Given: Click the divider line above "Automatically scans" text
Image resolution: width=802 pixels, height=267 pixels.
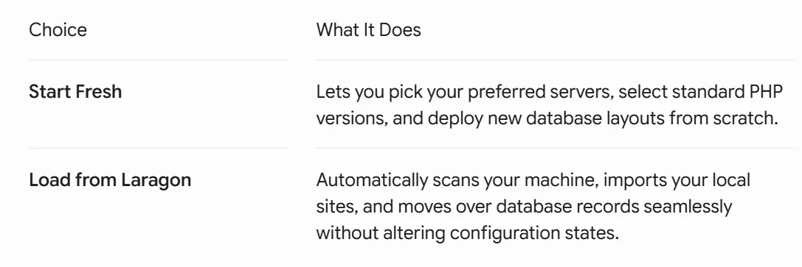Looking at the screenshot, I should click(555, 149).
